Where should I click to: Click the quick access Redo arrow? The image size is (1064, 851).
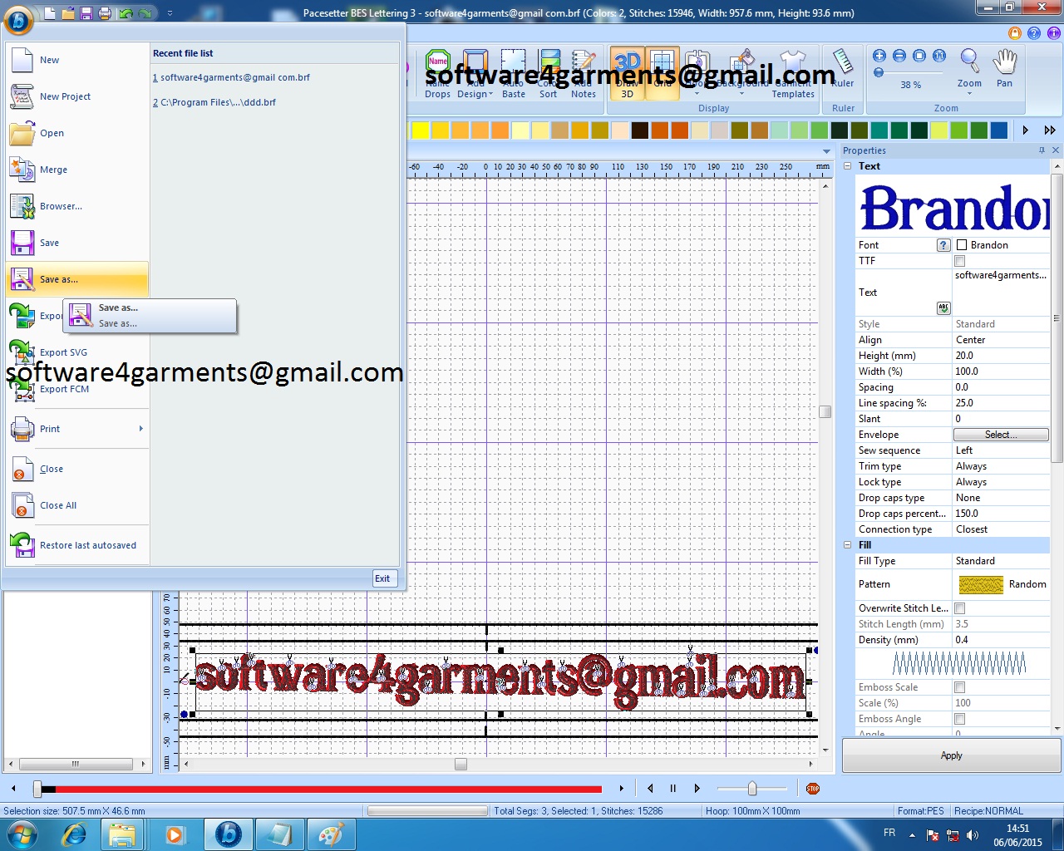click(145, 13)
